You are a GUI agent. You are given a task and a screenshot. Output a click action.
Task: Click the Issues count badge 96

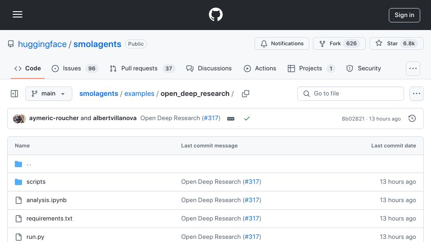[92, 68]
